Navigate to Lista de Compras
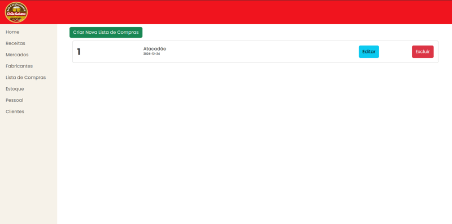This screenshot has width=452, height=224. (25, 78)
